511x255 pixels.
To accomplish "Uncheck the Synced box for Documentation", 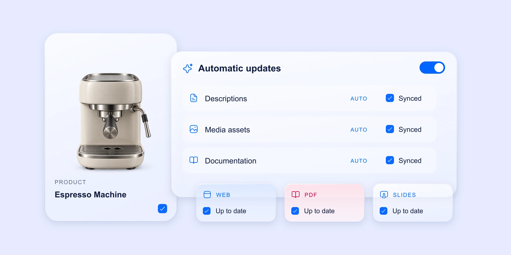I will coord(390,160).
